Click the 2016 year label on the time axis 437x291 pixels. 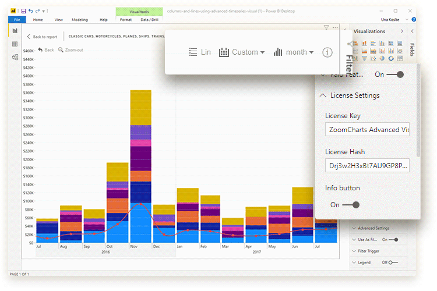105,252
